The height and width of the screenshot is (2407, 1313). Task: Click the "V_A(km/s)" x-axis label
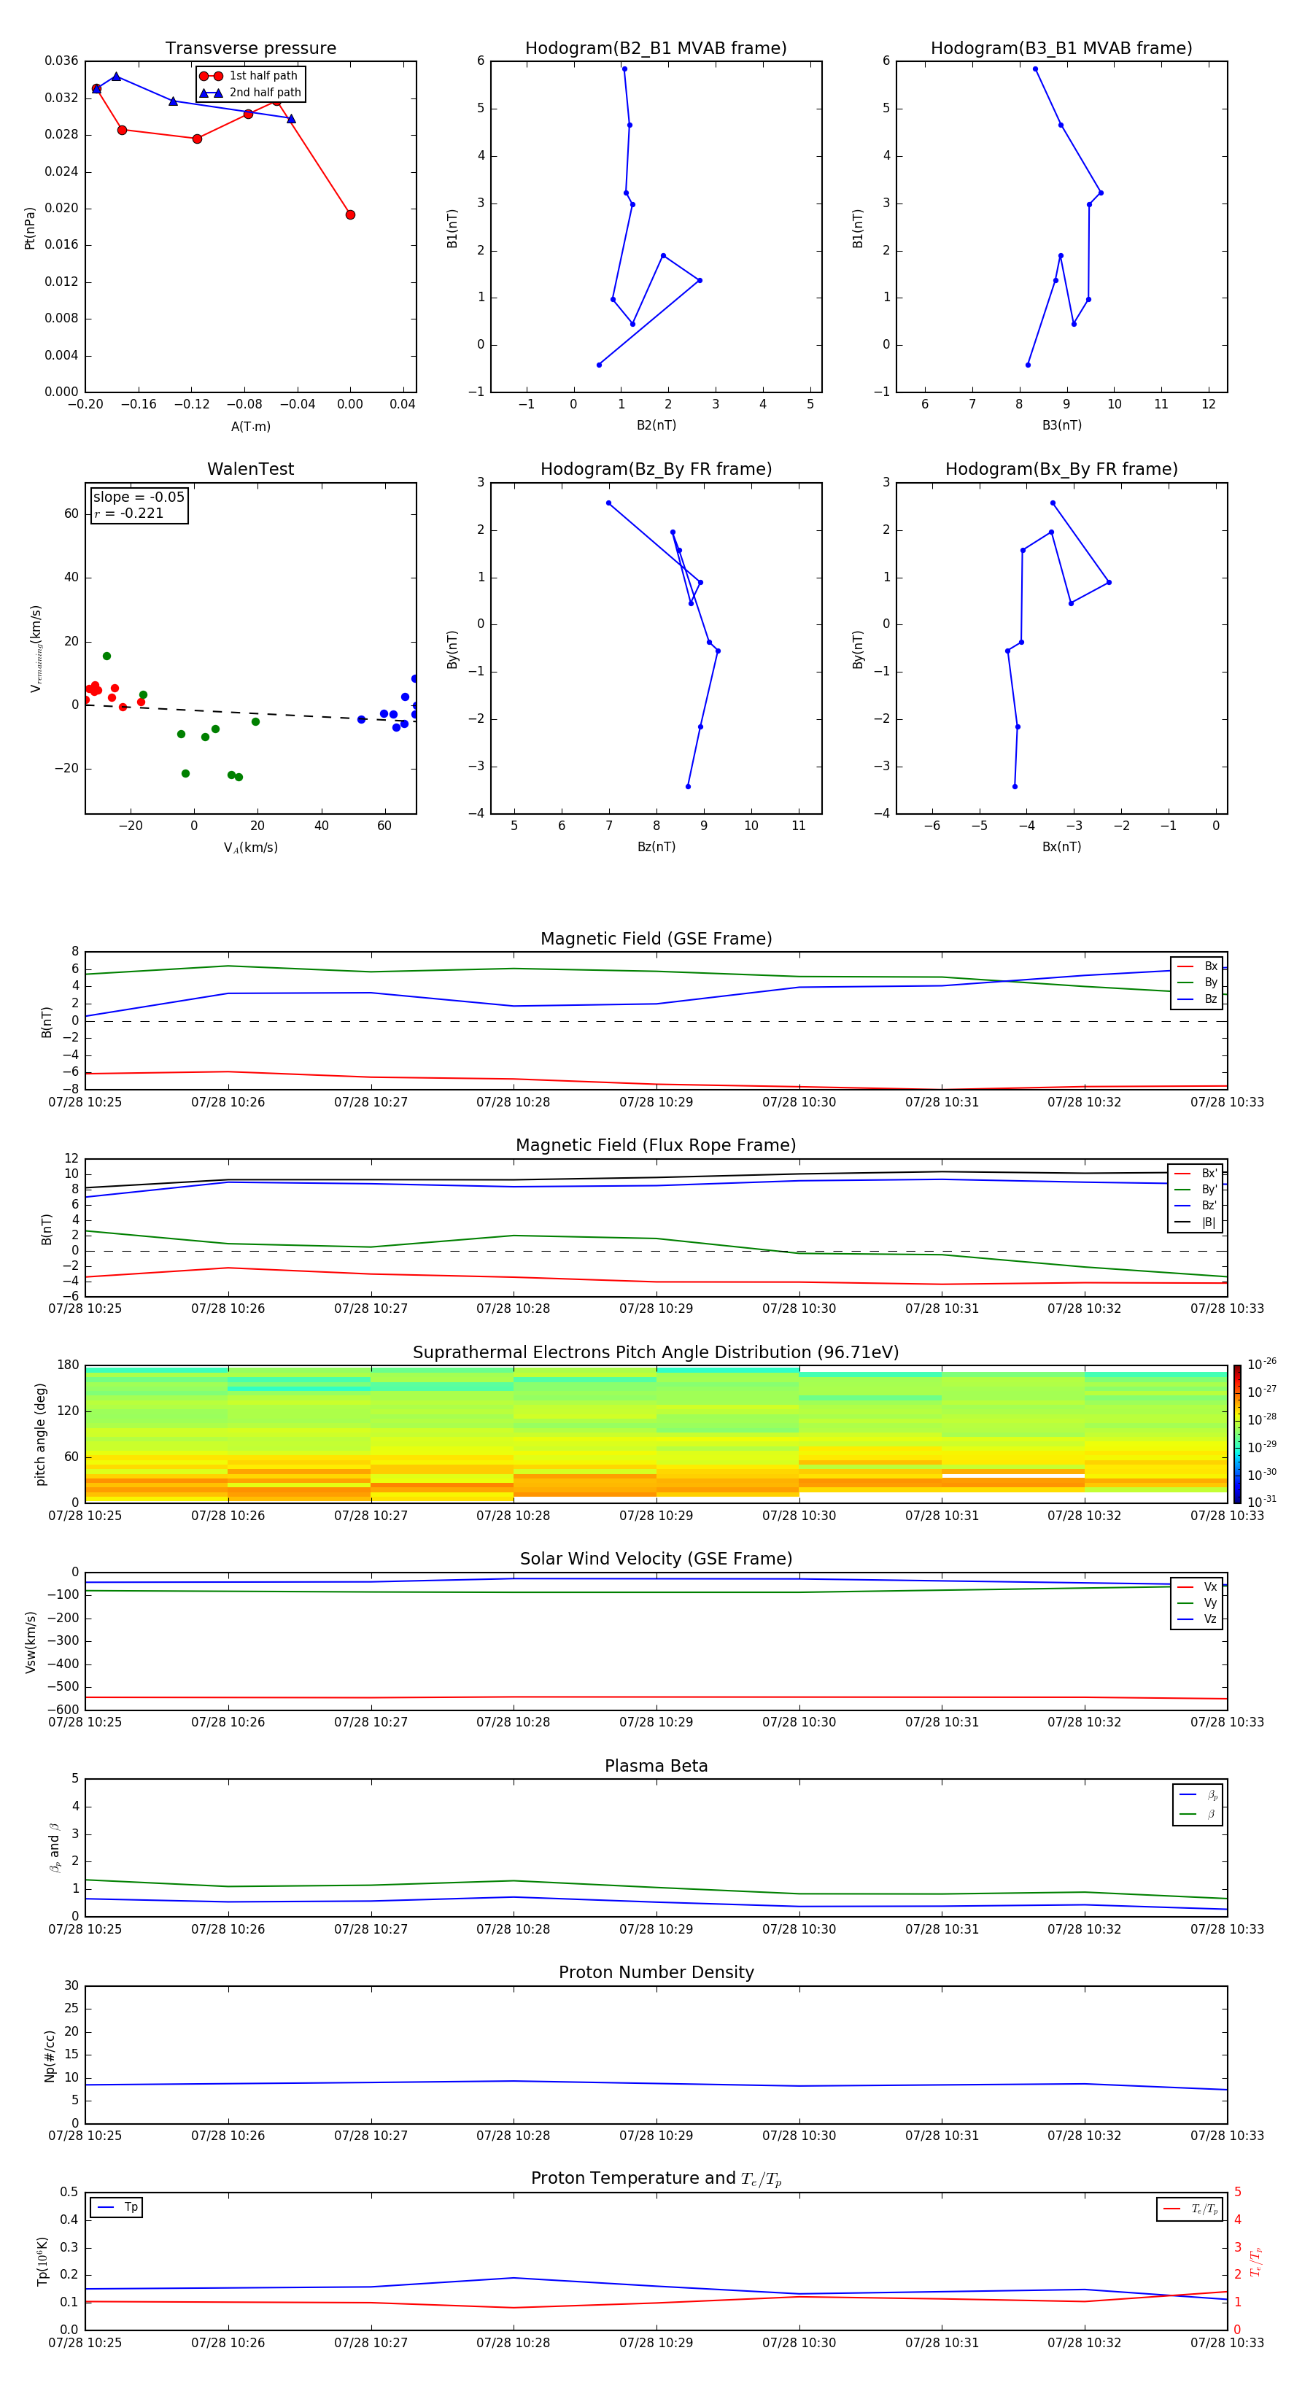(x=250, y=848)
